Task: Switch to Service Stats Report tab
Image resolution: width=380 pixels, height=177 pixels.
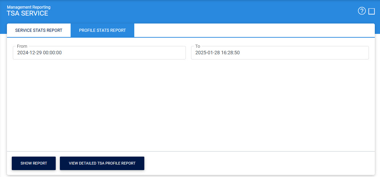Action: click(x=39, y=30)
